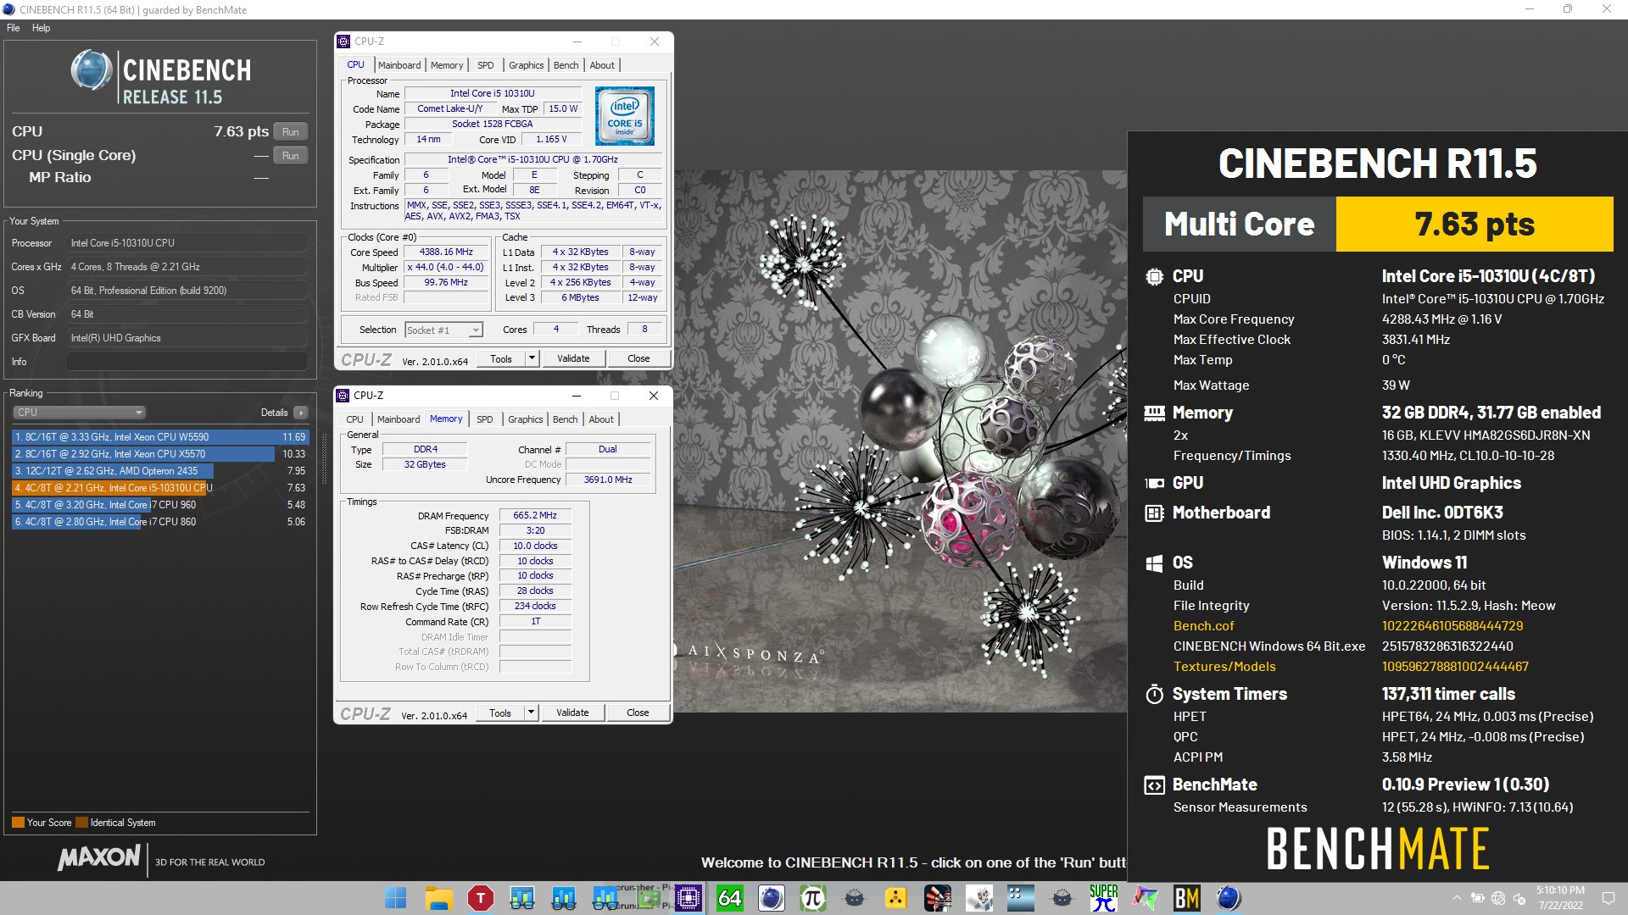Open File Explorer from the taskbar
This screenshot has width=1628, height=915.
[x=438, y=898]
